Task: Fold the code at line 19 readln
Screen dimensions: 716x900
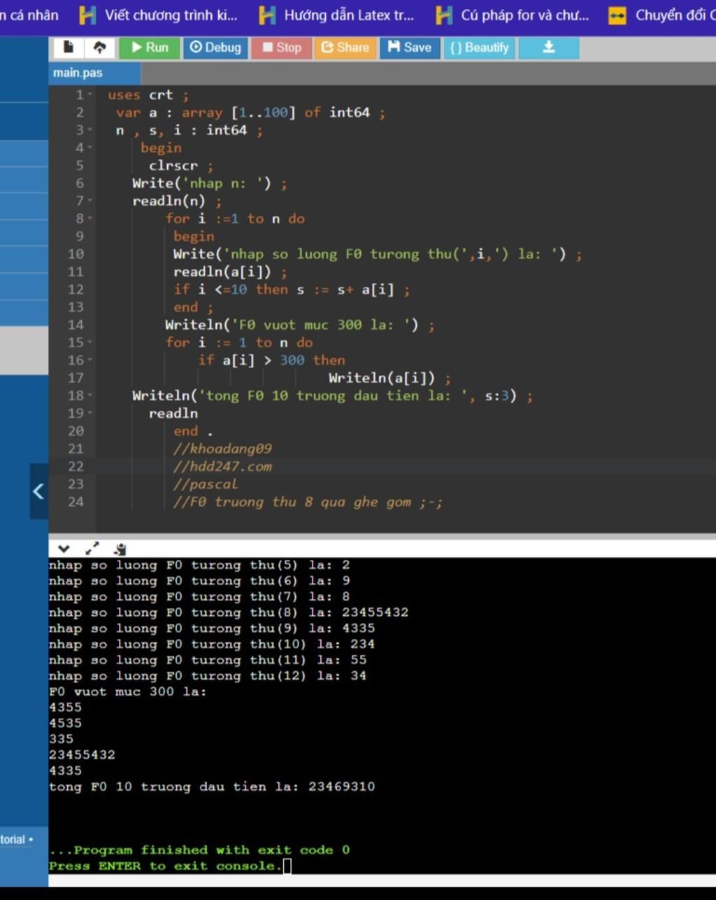Action: 89,414
